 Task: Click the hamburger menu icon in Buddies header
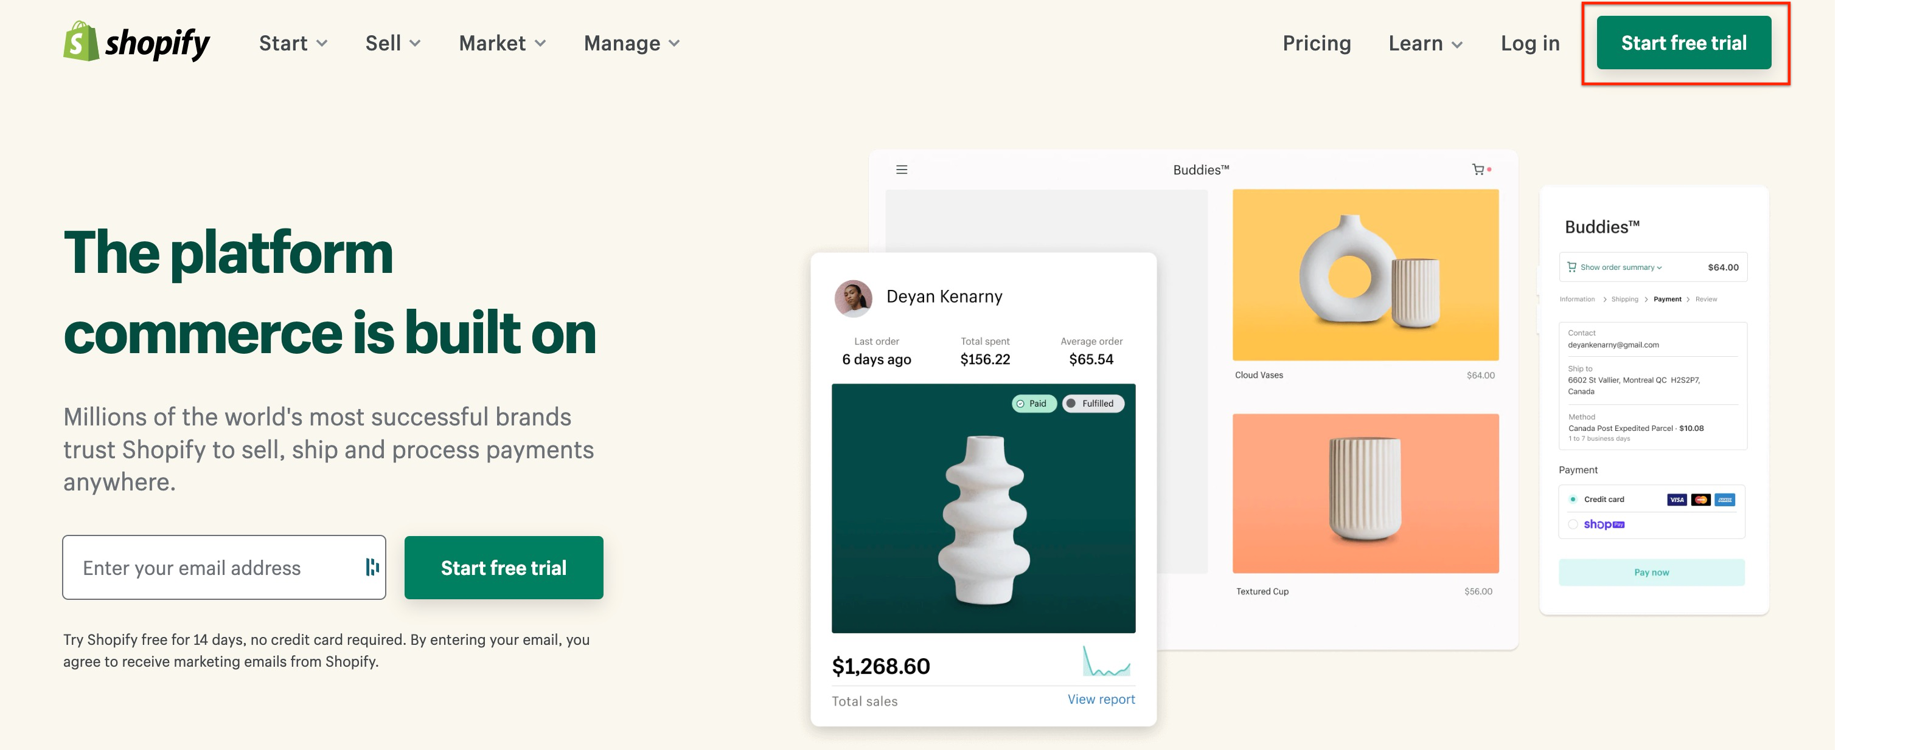coord(902,170)
